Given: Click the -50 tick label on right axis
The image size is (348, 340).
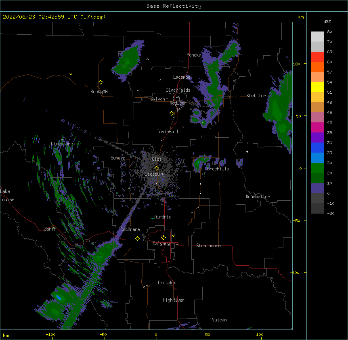Looking at the screenshot, I should point(296,220).
